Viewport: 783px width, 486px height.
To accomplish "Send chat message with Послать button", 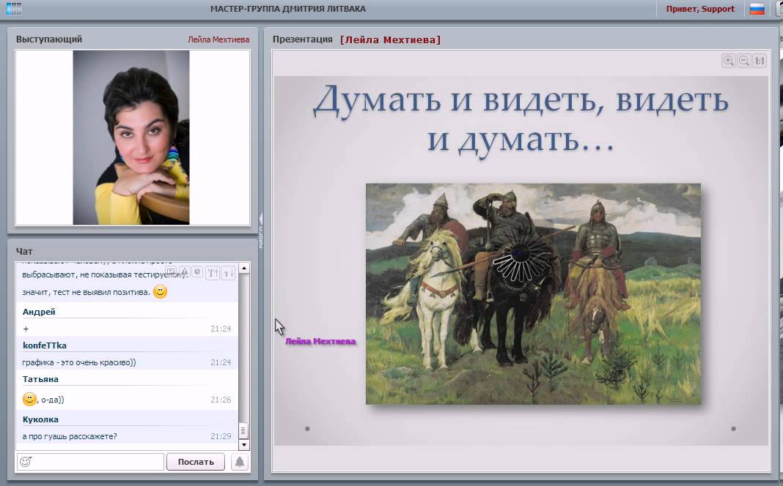I will 196,462.
